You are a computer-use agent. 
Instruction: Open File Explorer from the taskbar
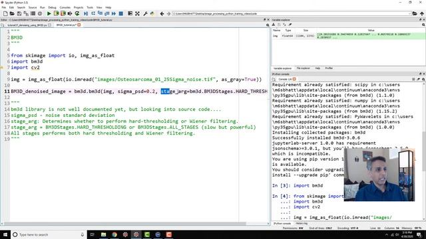[x=104, y=234]
